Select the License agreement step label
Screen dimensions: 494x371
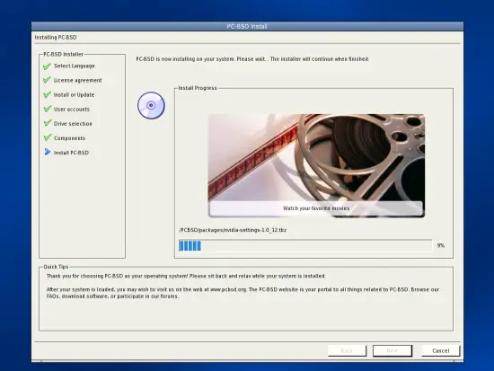pyautogui.click(x=78, y=80)
